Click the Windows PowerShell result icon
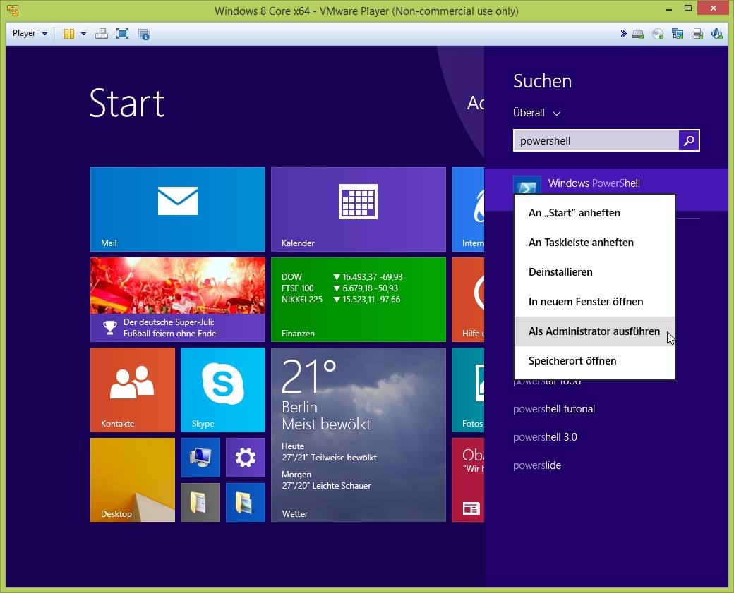The image size is (734, 593). point(527,185)
